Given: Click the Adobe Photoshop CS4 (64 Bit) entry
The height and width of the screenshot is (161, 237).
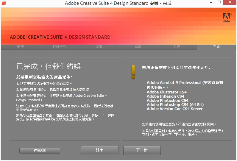Looking at the screenshot, I should [175, 104].
